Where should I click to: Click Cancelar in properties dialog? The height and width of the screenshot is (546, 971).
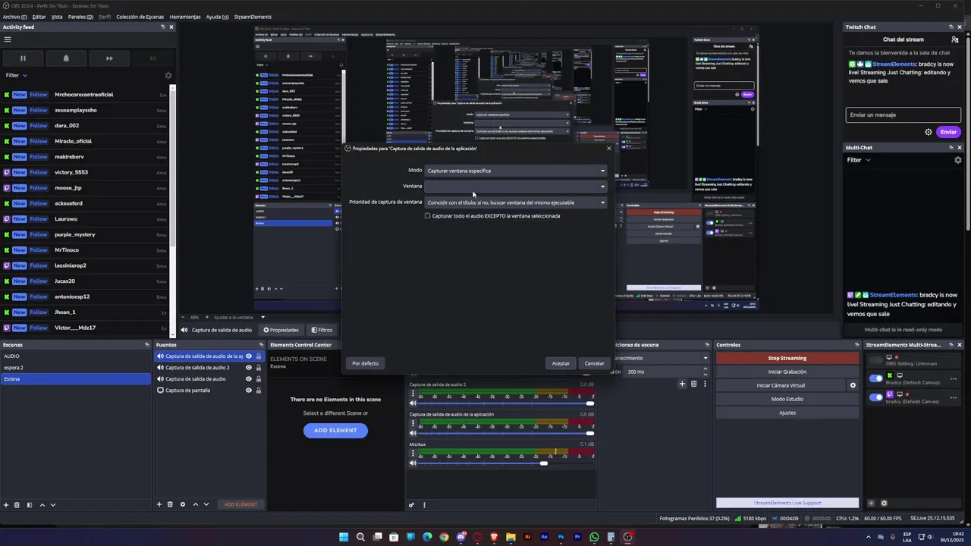(x=594, y=363)
